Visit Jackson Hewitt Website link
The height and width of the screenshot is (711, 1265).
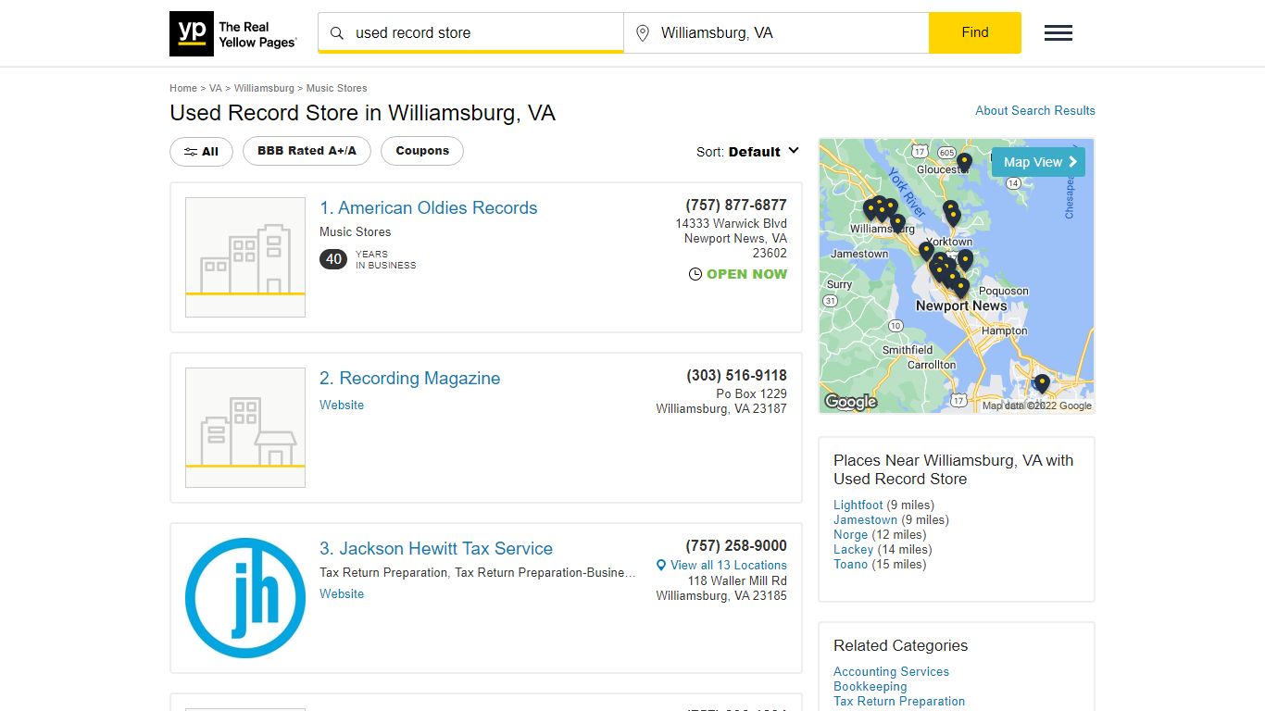point(342,593)
